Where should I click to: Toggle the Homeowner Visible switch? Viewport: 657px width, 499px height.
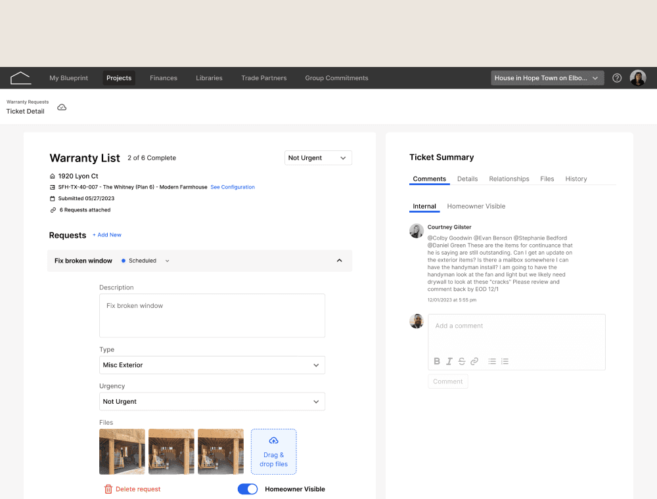(248, 489)
